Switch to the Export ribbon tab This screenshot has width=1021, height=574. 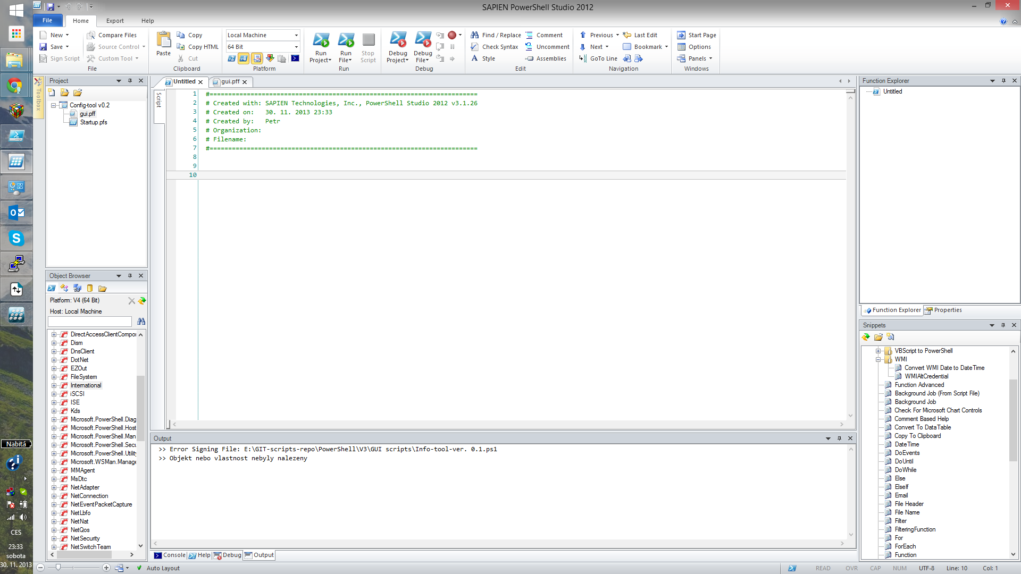coord(115,21)
